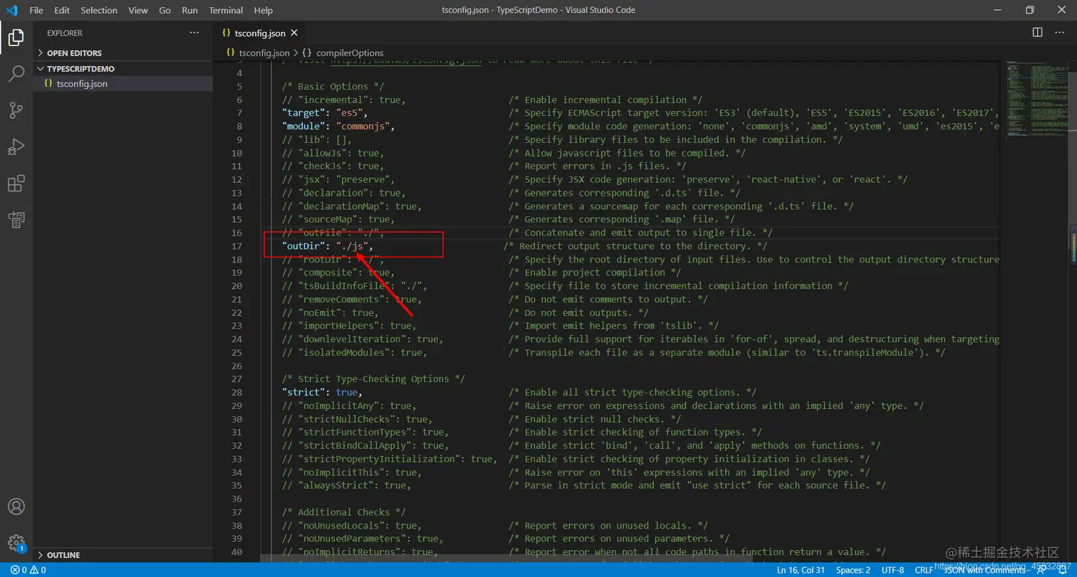
Task: Click the Ln 16, Col 31 status item
Action: click(x=801, y=570)
